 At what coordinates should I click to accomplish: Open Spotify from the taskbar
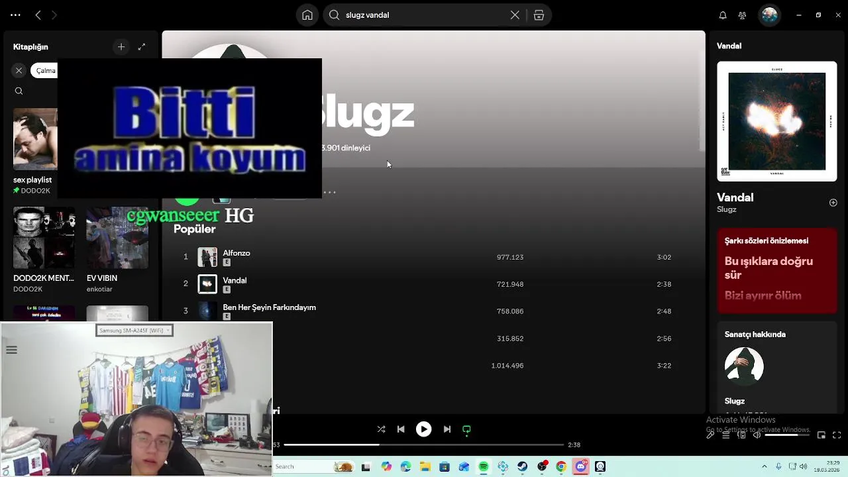coord(484,467)
